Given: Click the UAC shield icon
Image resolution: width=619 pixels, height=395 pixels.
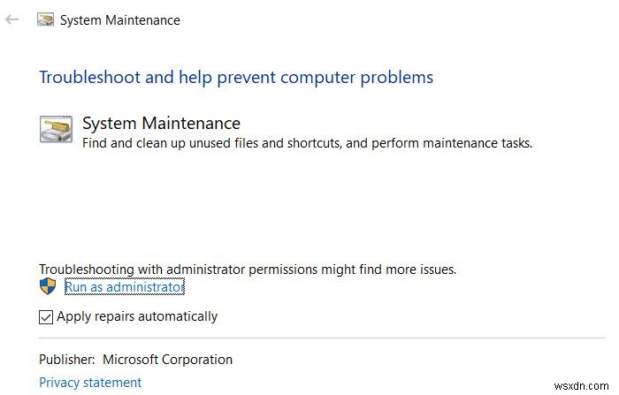Looking at the screenshot, I should (48, 286).
